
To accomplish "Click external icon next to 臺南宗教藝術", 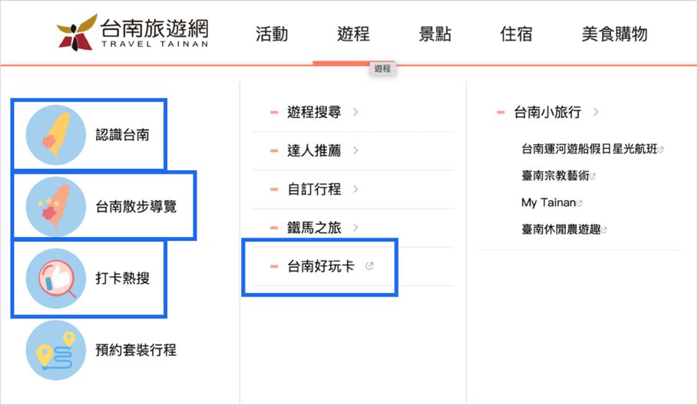I will point(593,176).
